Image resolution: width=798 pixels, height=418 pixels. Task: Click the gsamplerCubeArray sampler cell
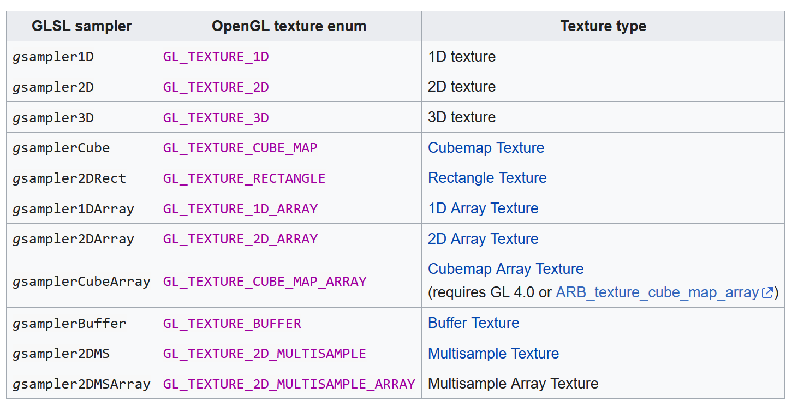81,282
